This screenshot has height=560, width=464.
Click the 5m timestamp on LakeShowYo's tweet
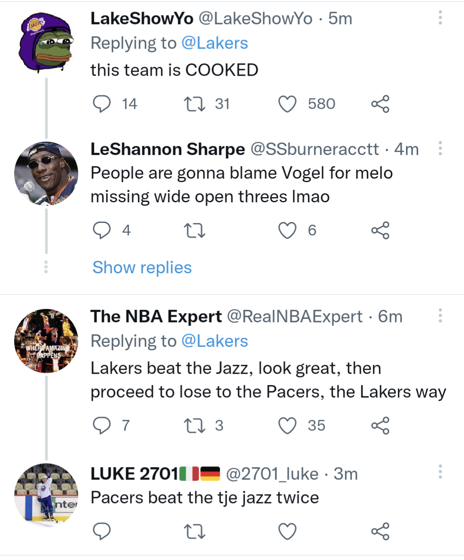(x=339, y=19)
